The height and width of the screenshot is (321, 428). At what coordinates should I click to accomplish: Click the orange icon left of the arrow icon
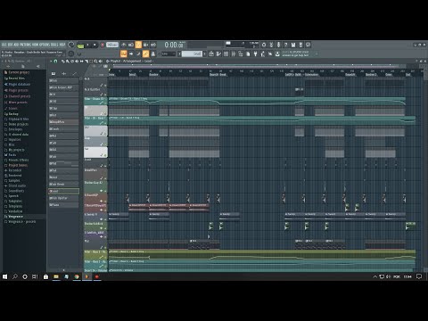[x=124, y=53]
